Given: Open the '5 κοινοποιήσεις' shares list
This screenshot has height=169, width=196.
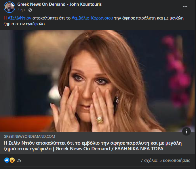Looking at the screenshot, I should [x=175, y=160].
